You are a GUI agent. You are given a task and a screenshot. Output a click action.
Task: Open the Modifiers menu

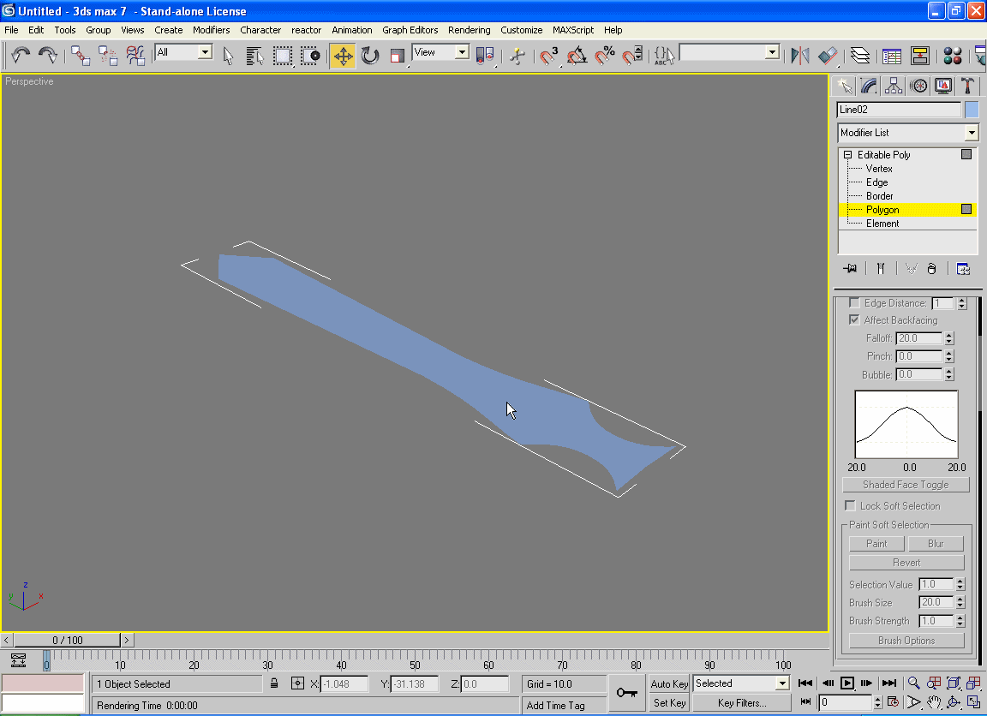coord(211,30)
